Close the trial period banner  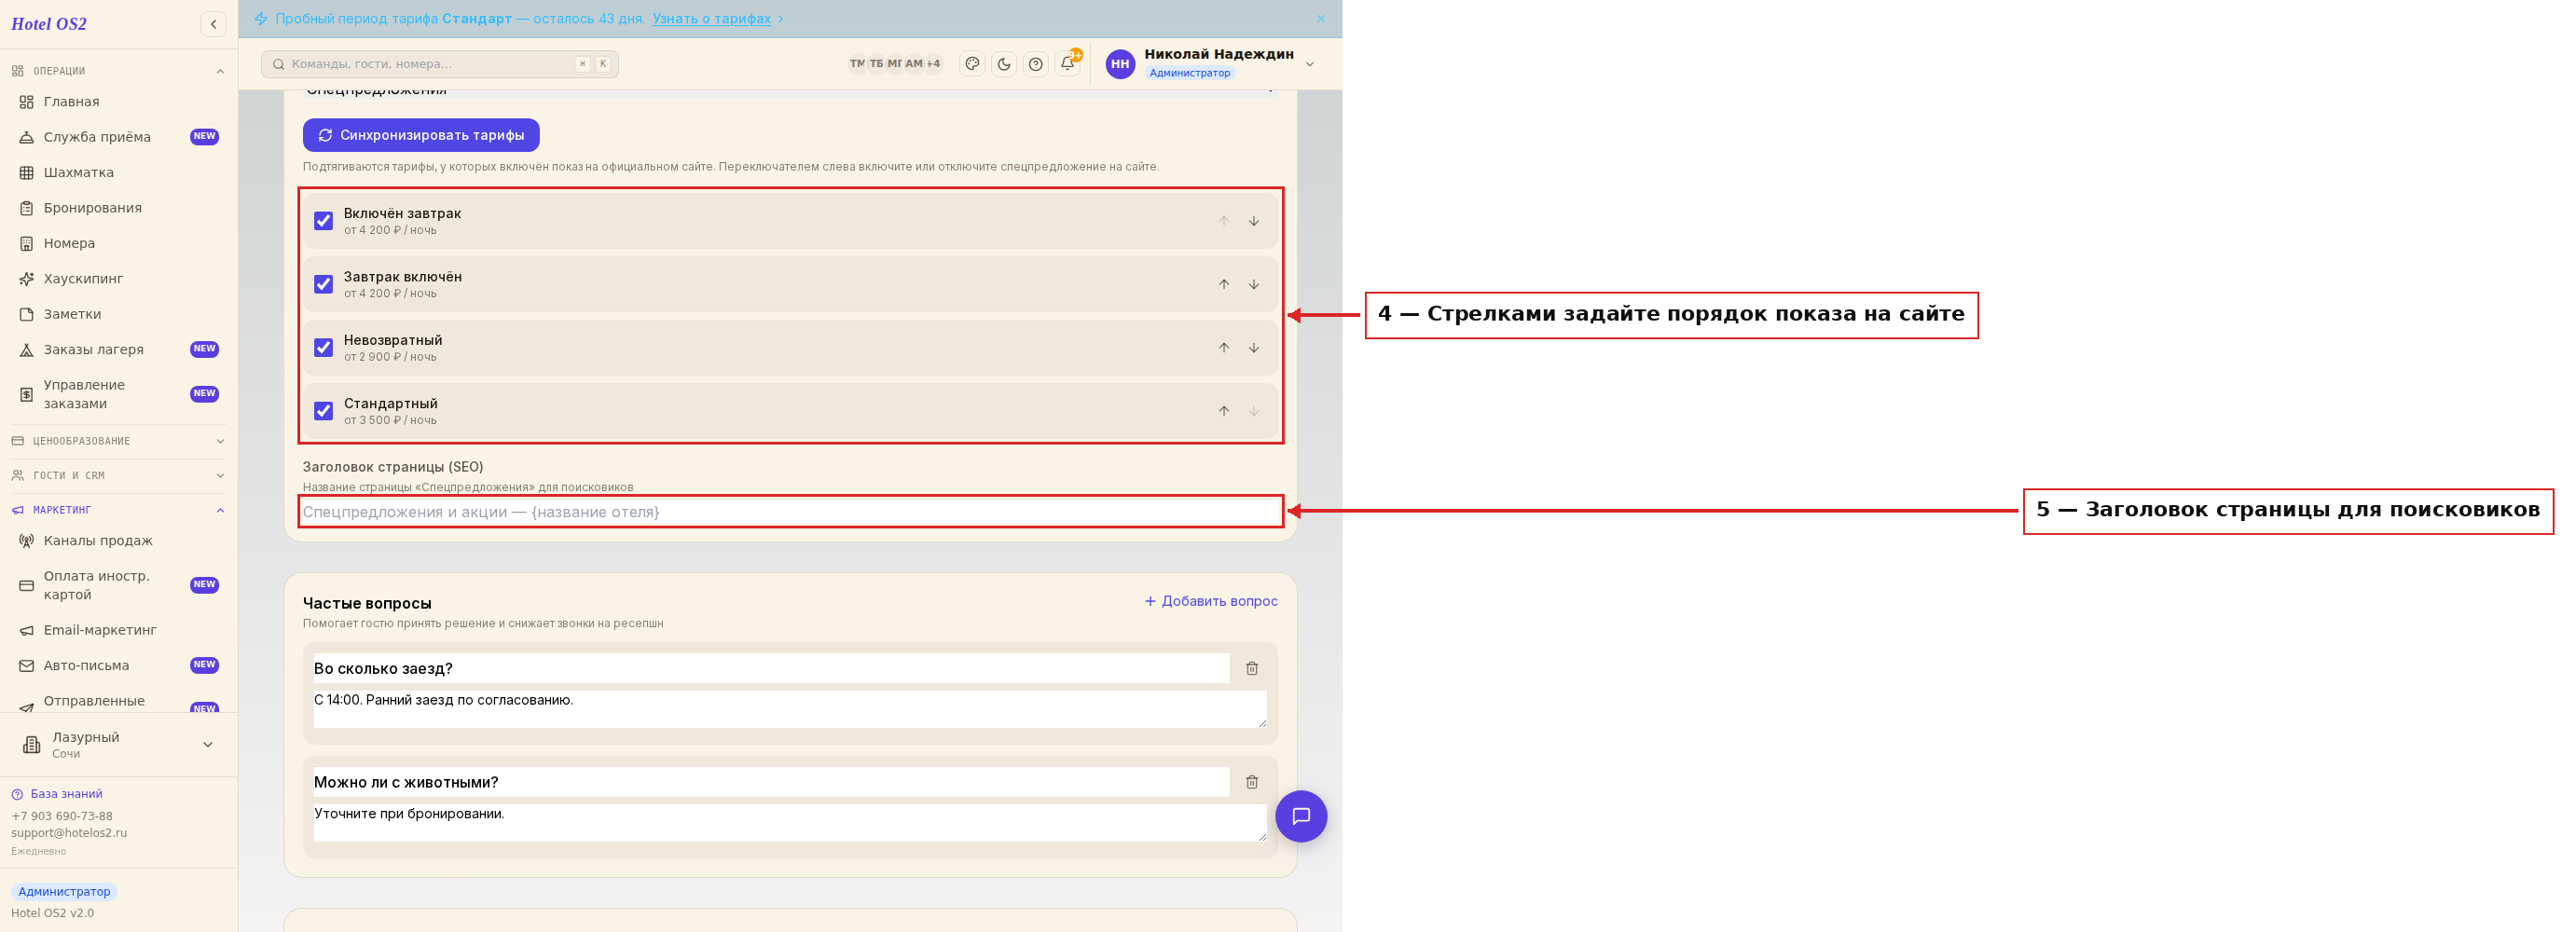point(1321,19)
